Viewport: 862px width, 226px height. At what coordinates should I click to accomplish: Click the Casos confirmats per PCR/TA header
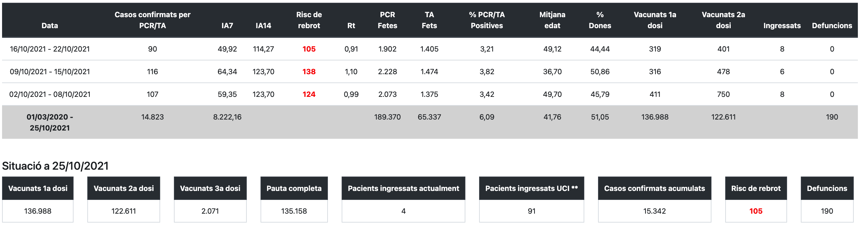click(152, 20)
